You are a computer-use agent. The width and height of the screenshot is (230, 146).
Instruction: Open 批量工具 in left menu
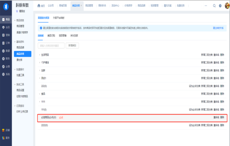pos(20,75)
